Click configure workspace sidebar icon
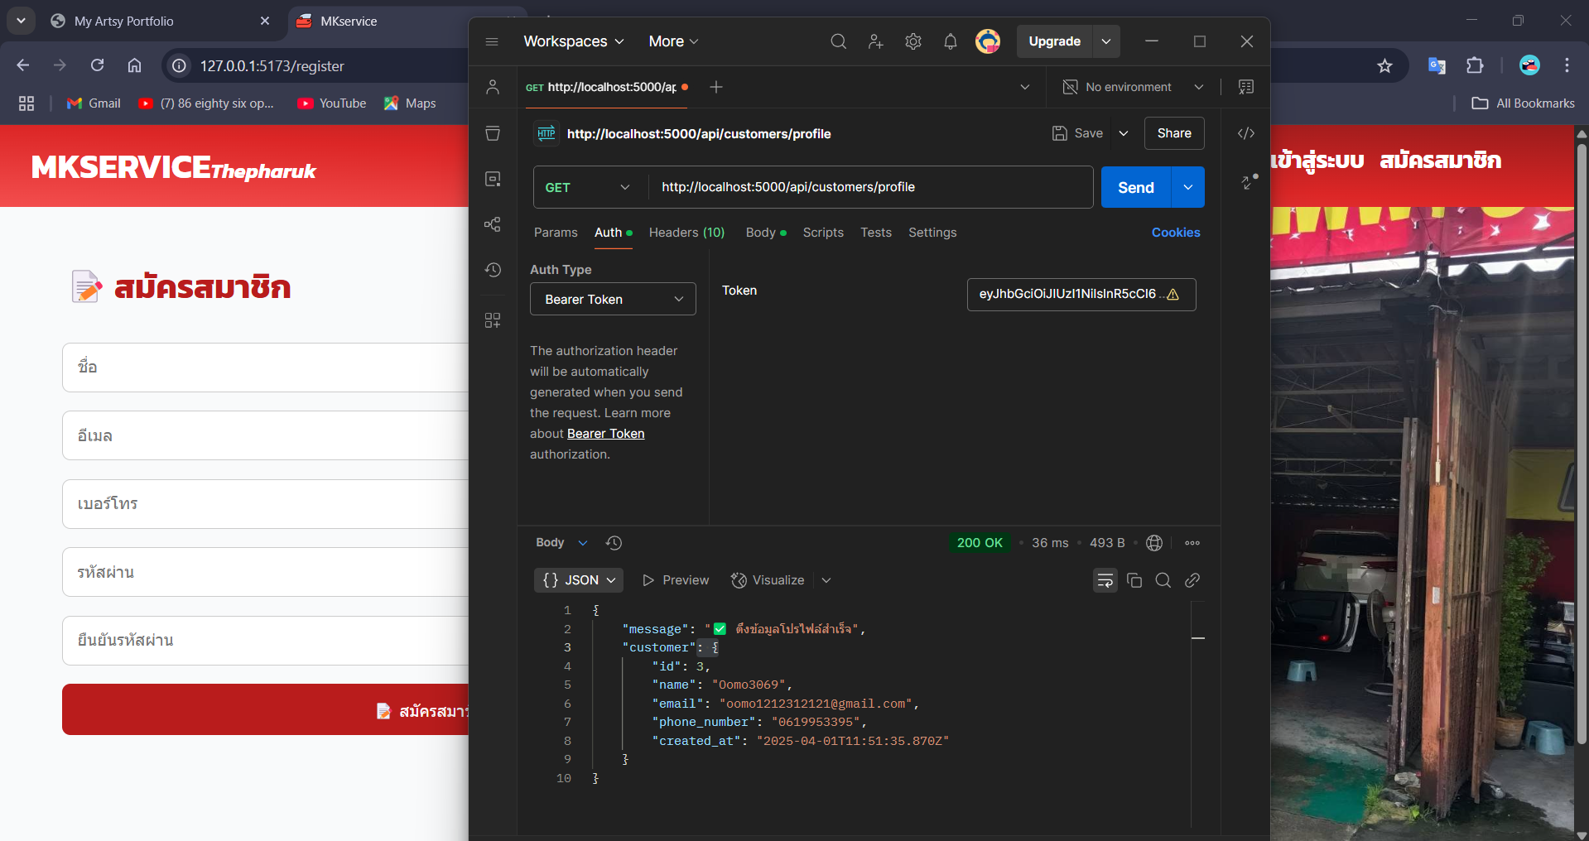The image size is (1589, 841). click(x=493, y=320)
